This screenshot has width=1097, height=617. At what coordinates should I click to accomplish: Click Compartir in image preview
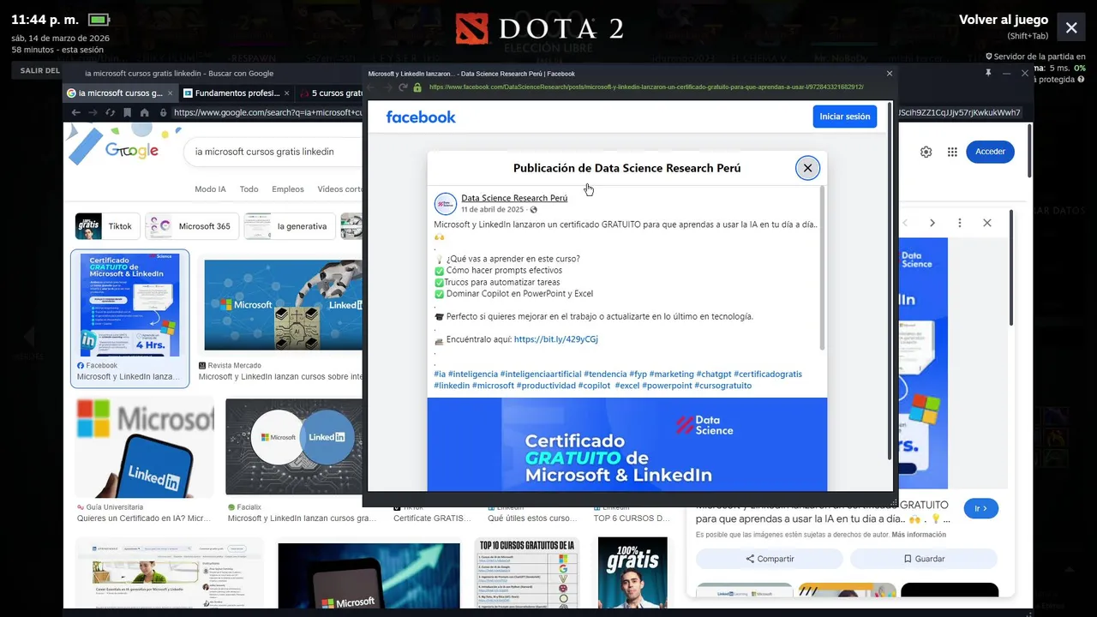(769, 559)
